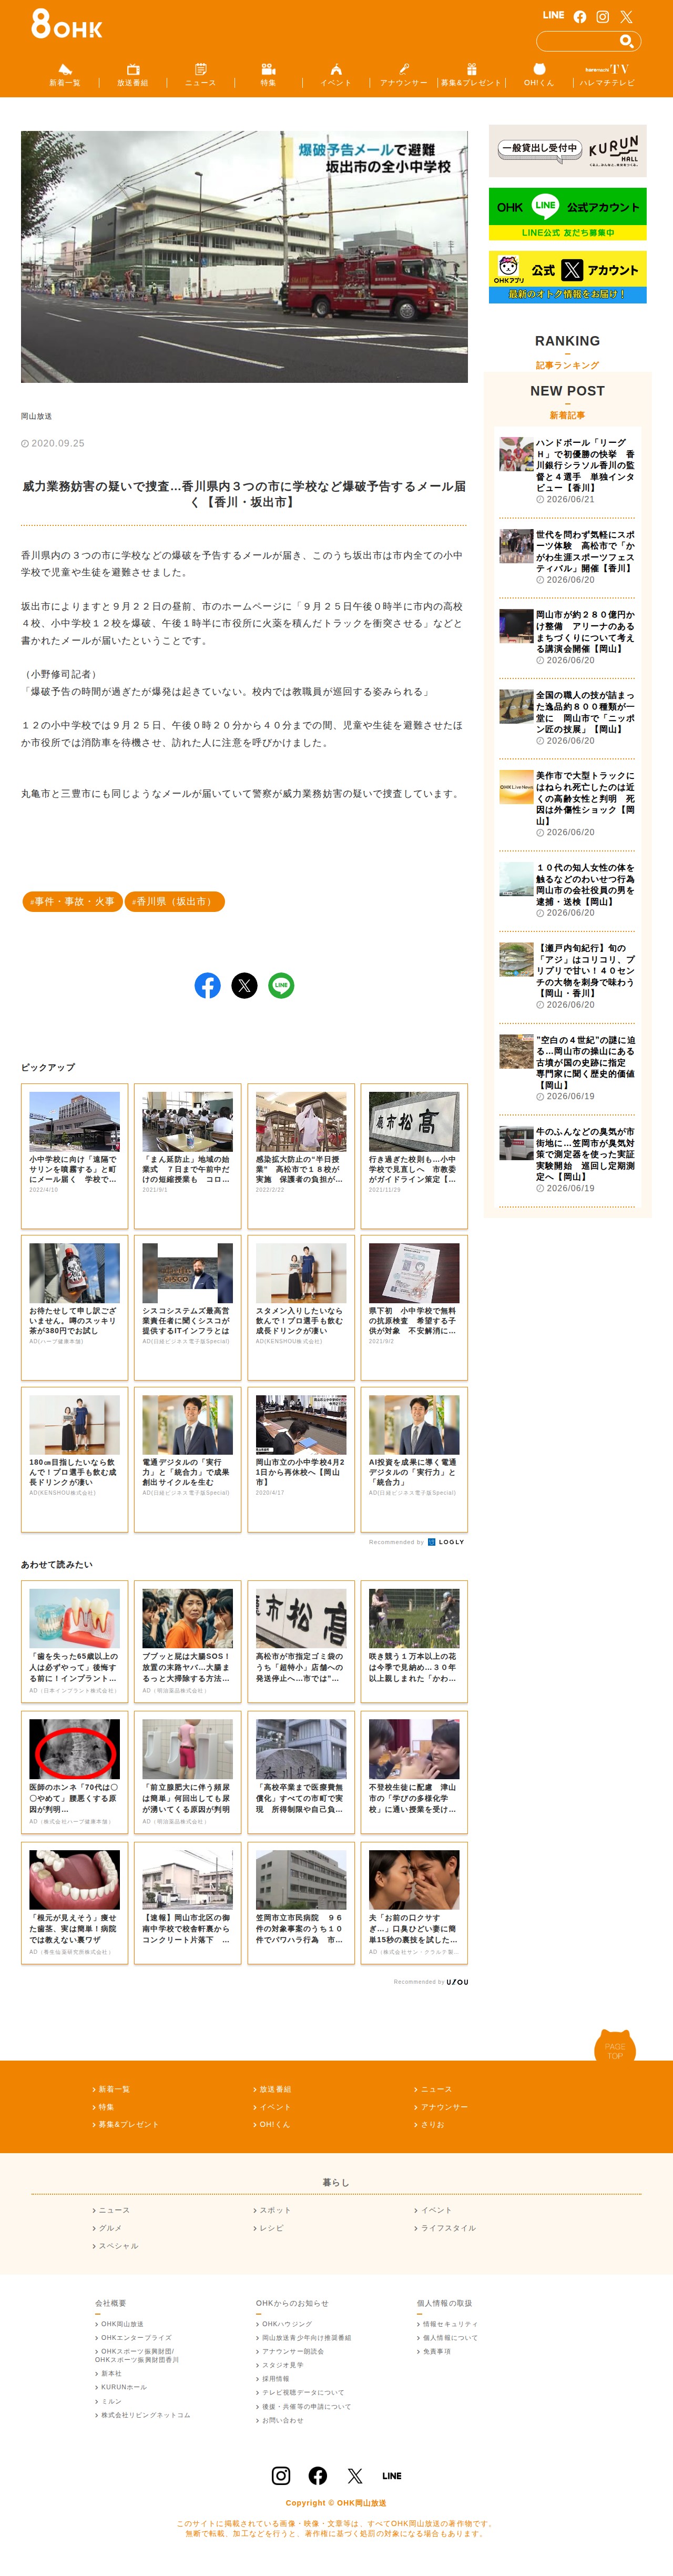Open the 募集&プレゼント nav item in the header
Screen dimensions: 673x2576
tap(471, 75)
